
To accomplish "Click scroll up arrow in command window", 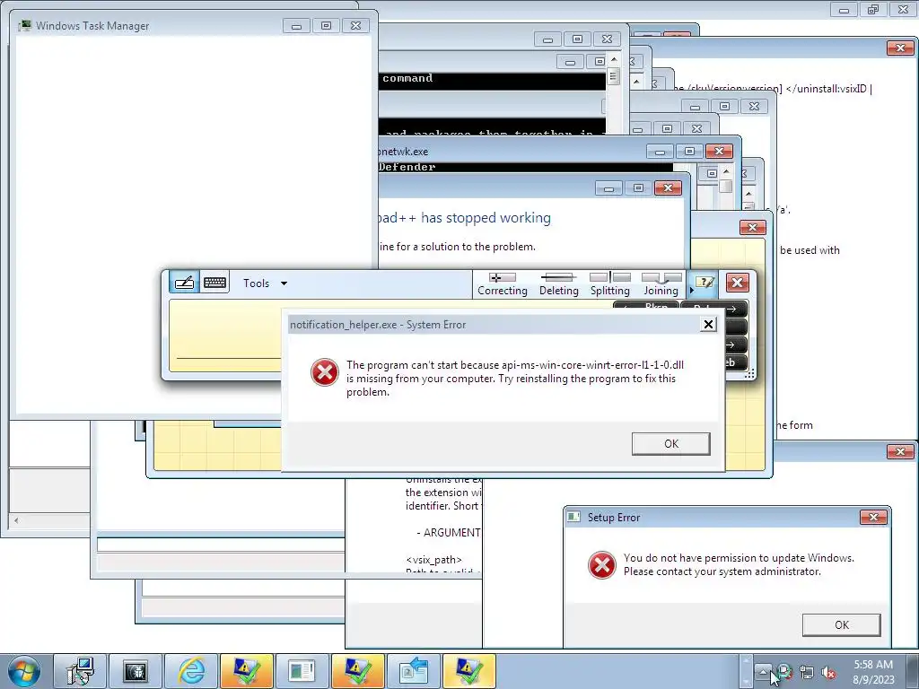I will [x=614, y=59].
